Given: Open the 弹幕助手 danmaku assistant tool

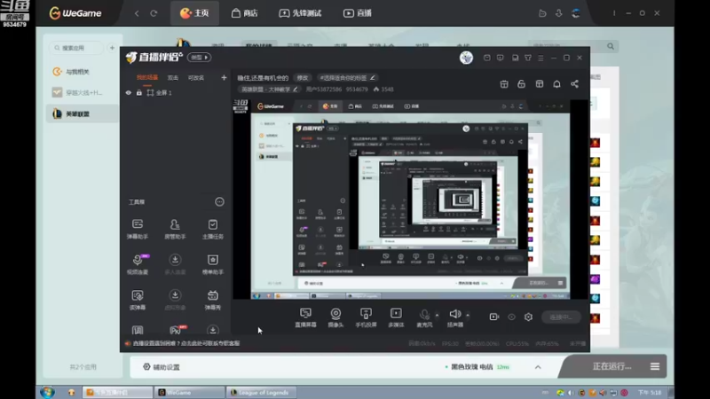Looking at the screenshot, I should pyautogui.click(x=138, y=229).
